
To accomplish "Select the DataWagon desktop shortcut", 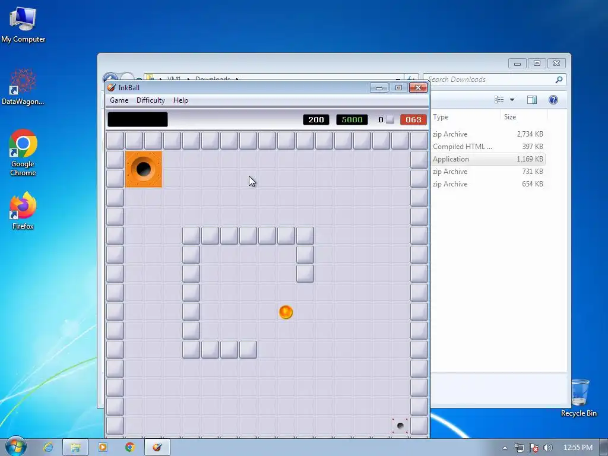I will 23,87.
